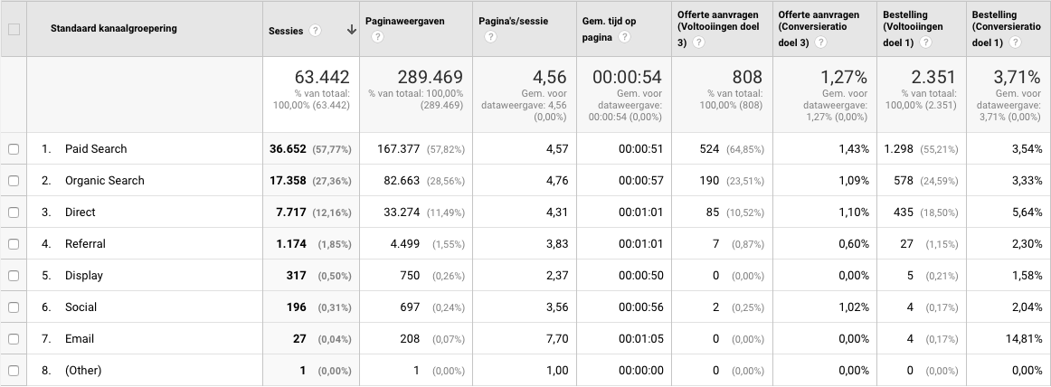Viewport: 1051px width, 387px height.
Task: Open the Display channel details
Action: [83, 276]
